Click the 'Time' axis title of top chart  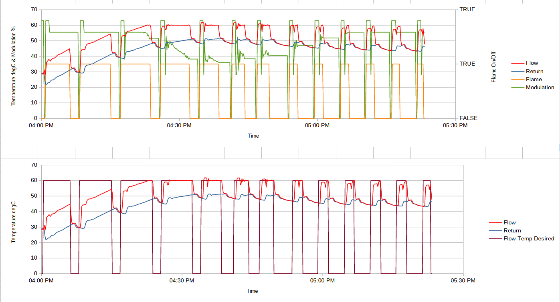pos(253,136)
